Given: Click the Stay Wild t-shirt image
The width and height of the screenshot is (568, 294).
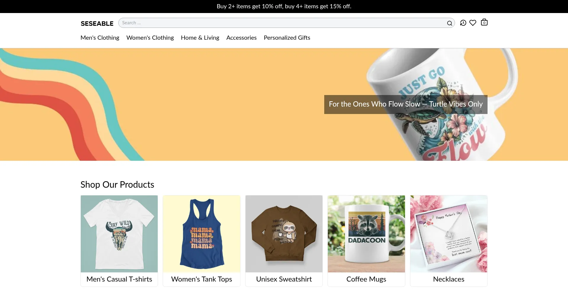Looking at the screenshot, I should 119,234.
